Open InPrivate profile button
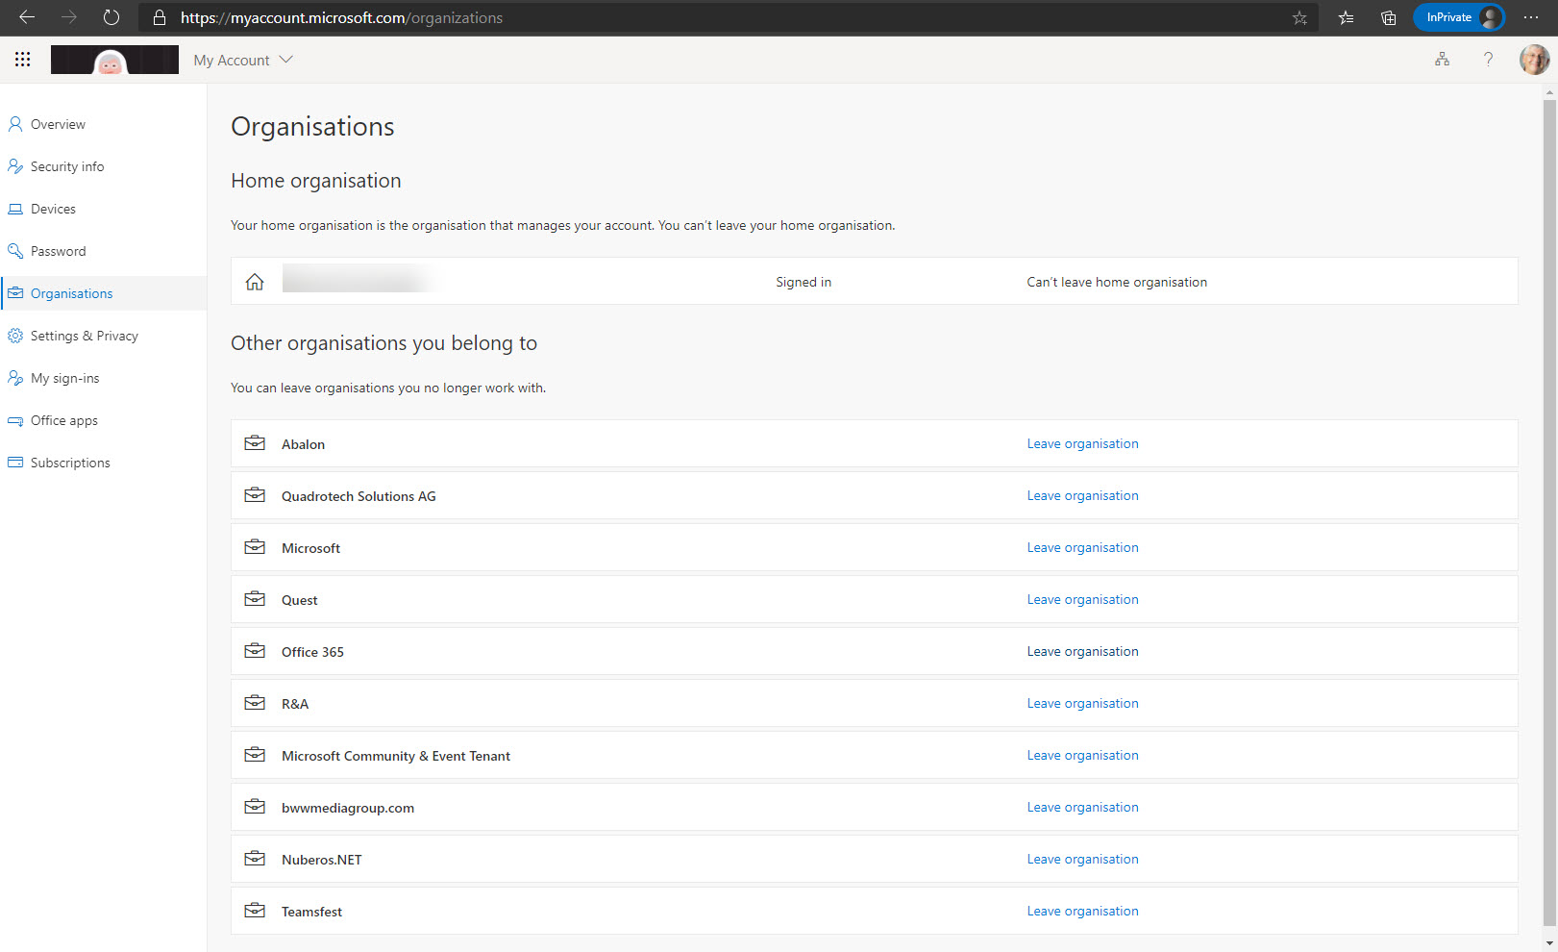The width and height of the screenshot is (1558, 952). pyautogui.click(x=1459, y=17)
